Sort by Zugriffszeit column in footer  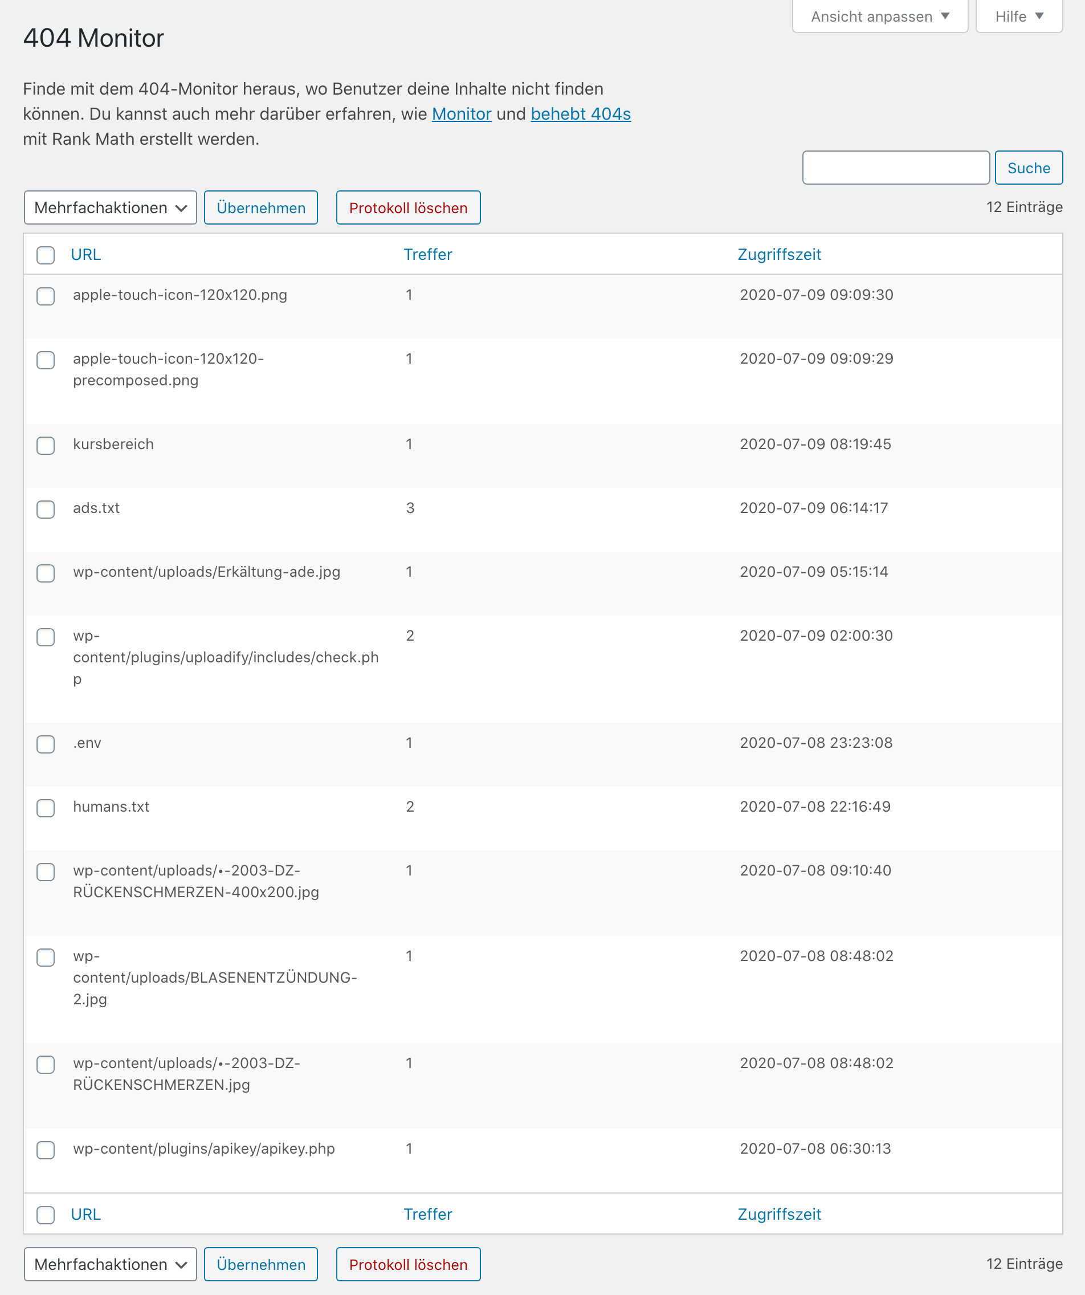(779, 1214)
